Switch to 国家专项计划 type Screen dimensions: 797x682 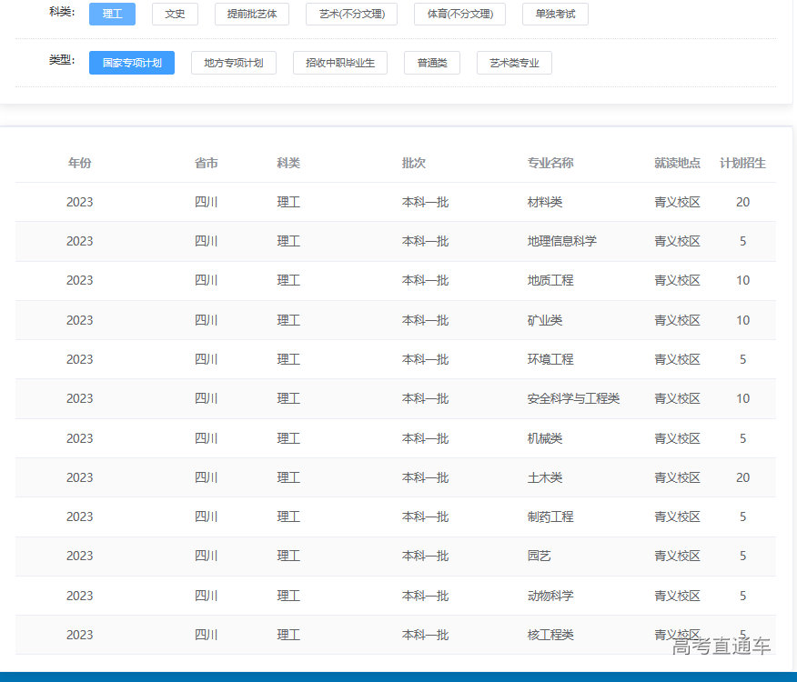click(132, 63)
